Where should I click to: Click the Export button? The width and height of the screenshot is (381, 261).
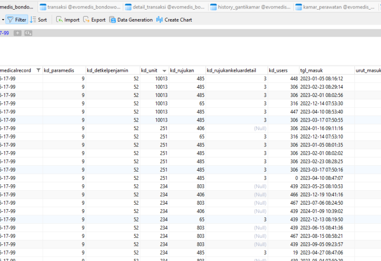[x=94, y=20]
